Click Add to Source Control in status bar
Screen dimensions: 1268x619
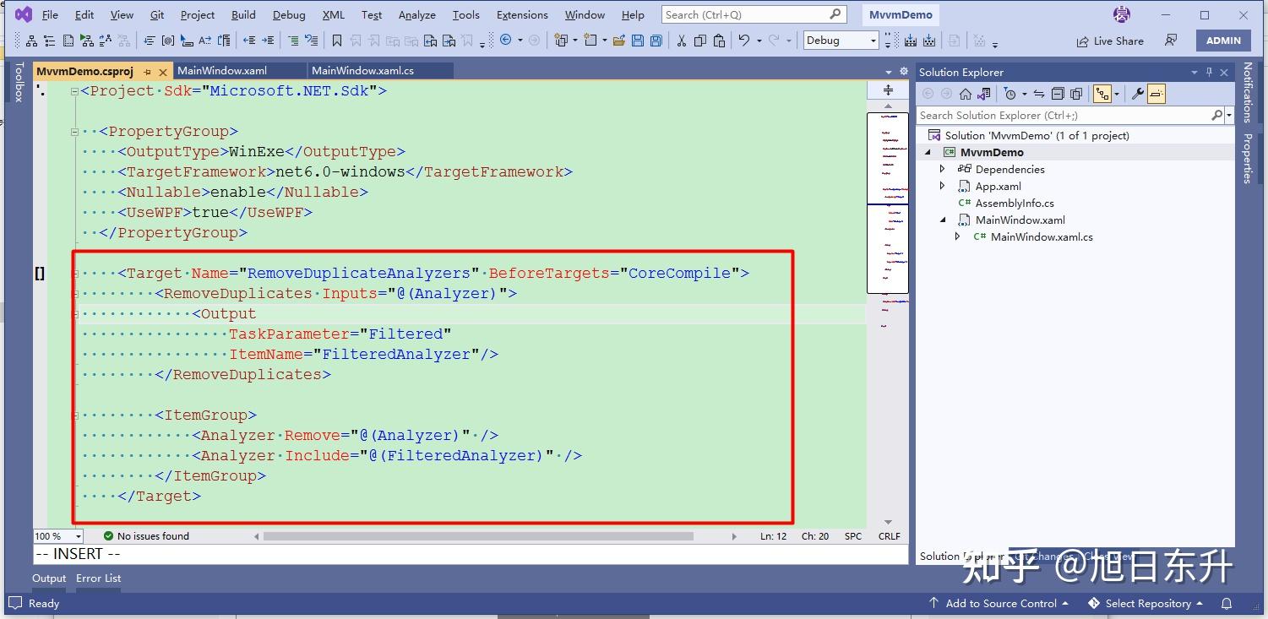[x=1000, y=603]
